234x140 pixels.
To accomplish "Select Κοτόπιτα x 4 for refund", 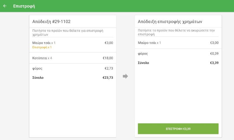I will point(42,58).
